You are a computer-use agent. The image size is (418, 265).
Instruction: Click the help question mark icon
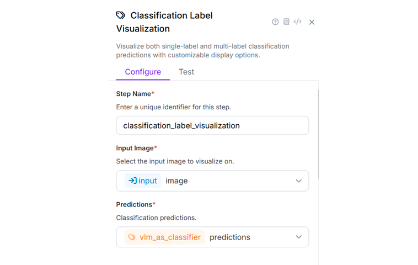pyautogui.click(x=275, y=22)
